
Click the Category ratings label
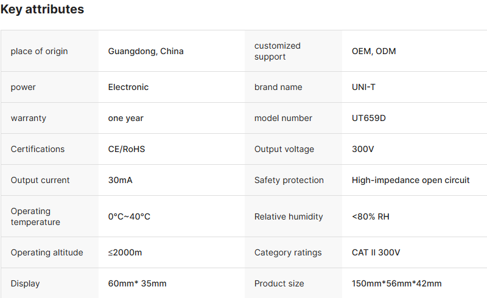coord(287,252)
